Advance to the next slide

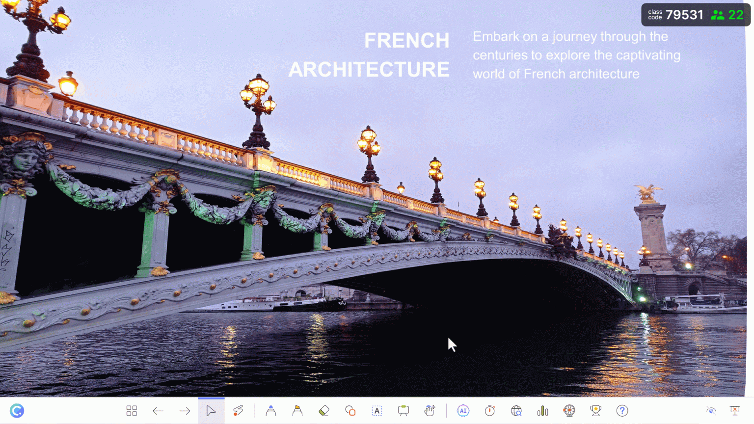[x=185, y=411]
